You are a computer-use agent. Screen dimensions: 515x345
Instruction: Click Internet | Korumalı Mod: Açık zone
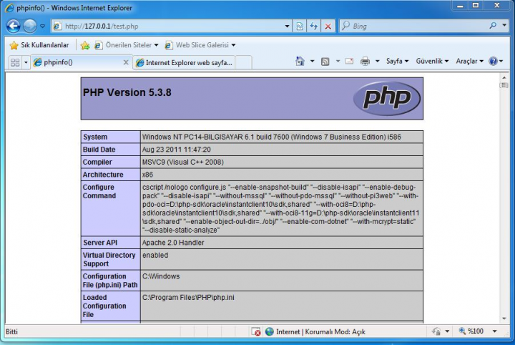pos(315,331)
